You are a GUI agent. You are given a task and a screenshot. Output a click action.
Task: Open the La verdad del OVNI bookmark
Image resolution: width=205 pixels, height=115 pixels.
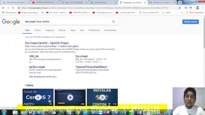pos(126,13)
